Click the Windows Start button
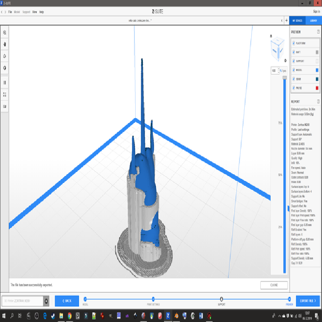The height and width of the screenshot is (322, 322). tap(4, 316)
